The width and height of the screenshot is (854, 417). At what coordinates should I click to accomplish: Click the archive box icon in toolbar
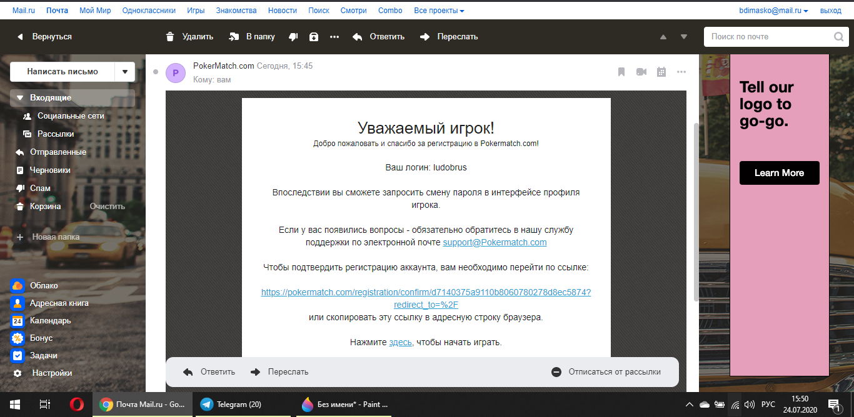314,37
